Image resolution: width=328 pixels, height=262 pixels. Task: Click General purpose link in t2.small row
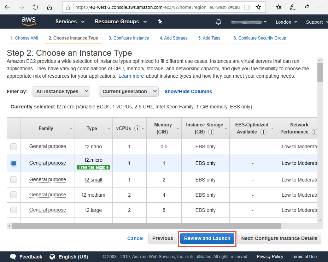48,179
